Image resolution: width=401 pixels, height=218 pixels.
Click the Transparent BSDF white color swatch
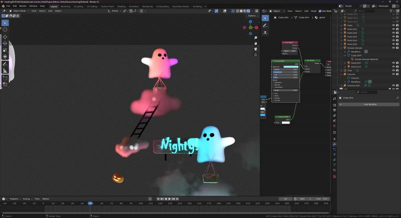point(285,123)
